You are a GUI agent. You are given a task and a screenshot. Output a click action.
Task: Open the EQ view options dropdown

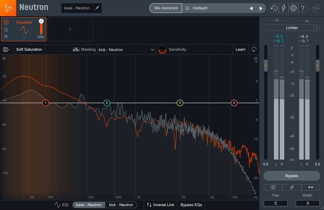[6, 49]
